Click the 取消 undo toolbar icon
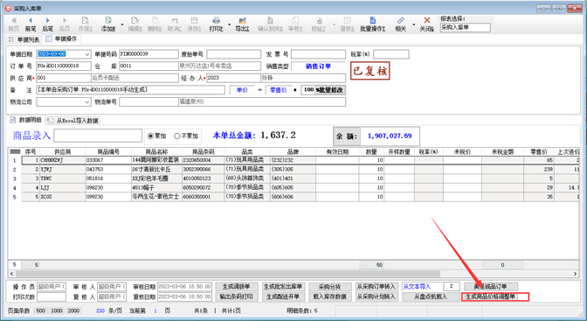The height and width of the screenshot is (321, 587). click(x=175, y=21)
